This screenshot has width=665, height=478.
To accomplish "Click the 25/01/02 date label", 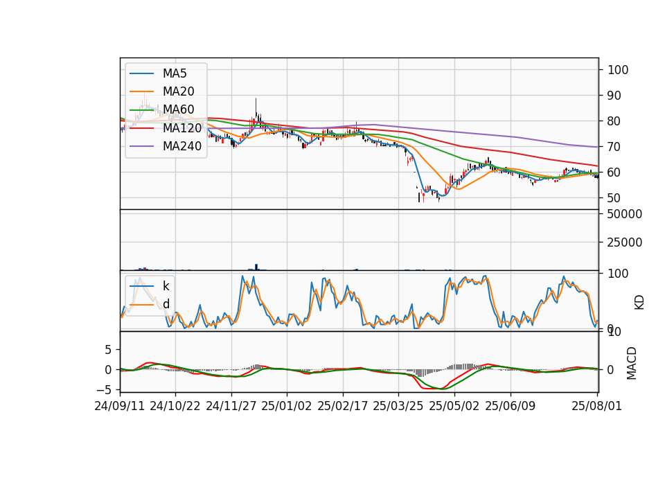I will pyautogui.click(x=287, y=406).
